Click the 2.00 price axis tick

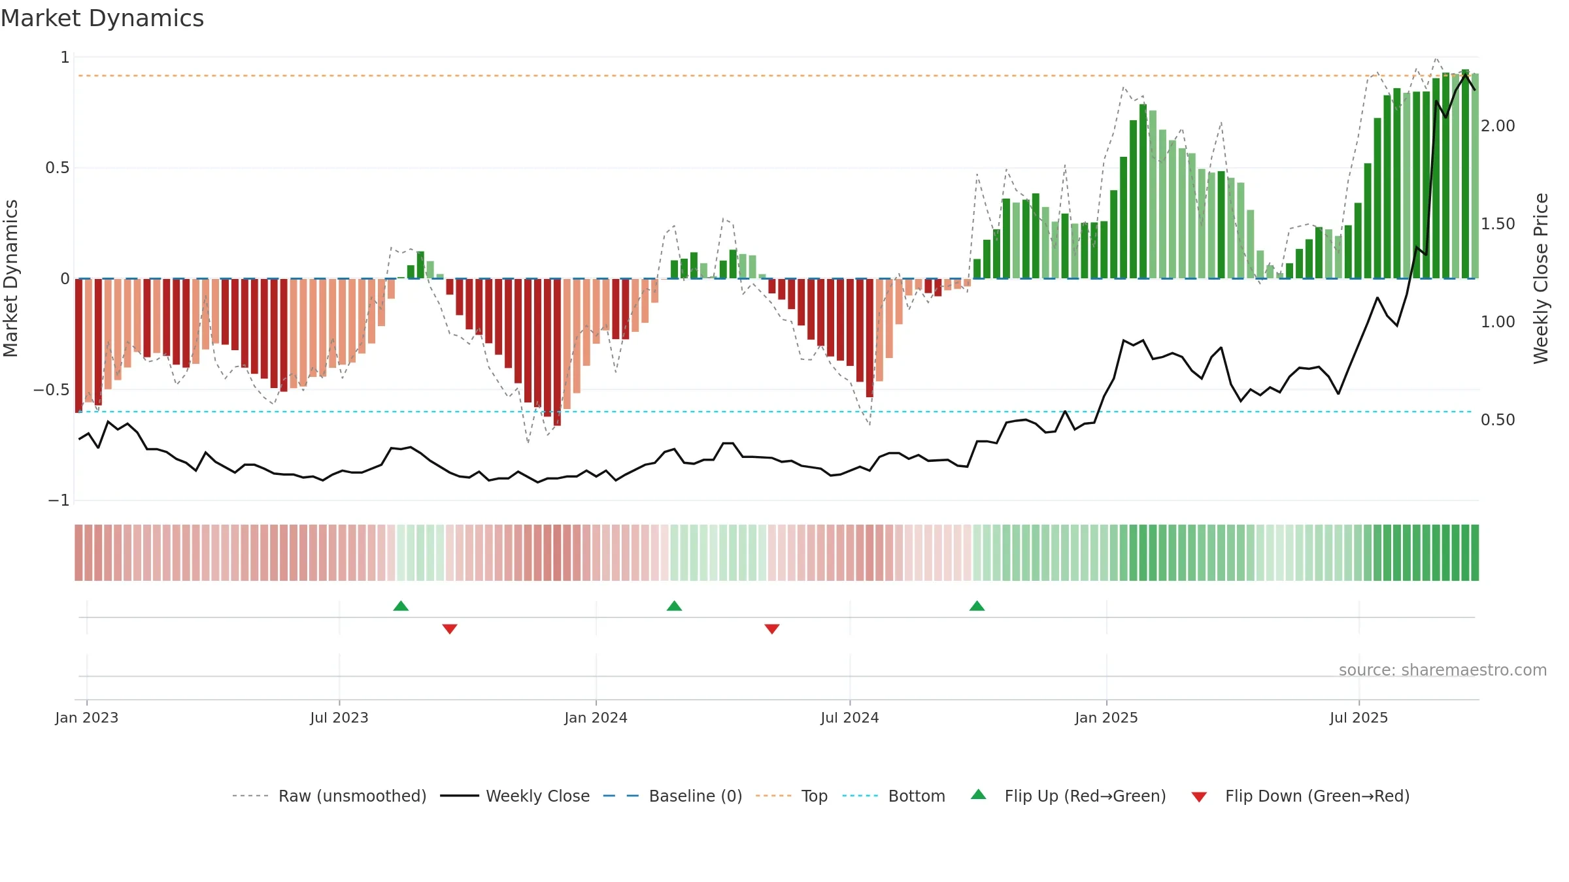pos(1498,125)
